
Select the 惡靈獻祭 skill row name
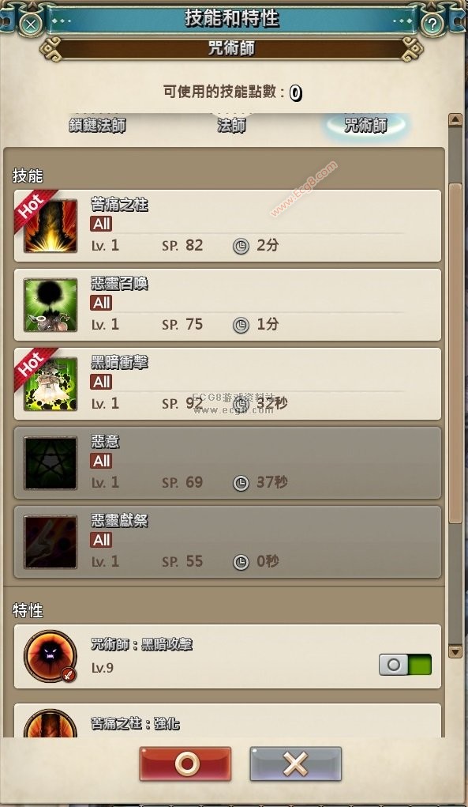pos(120,520)
